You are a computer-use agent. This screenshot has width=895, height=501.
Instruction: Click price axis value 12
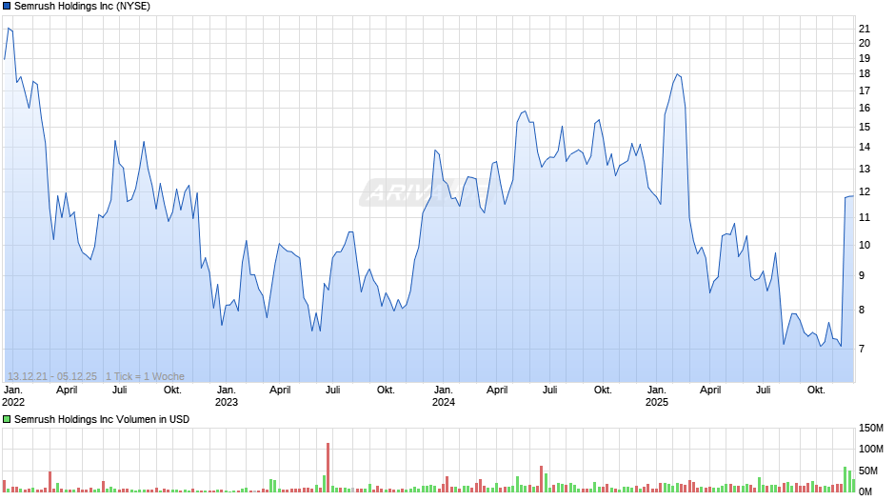tap(865, 192)
